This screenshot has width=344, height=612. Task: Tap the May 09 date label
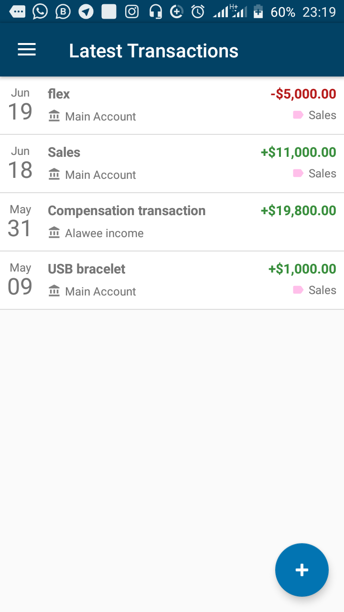pyautogui.click(x=20, y=280)
